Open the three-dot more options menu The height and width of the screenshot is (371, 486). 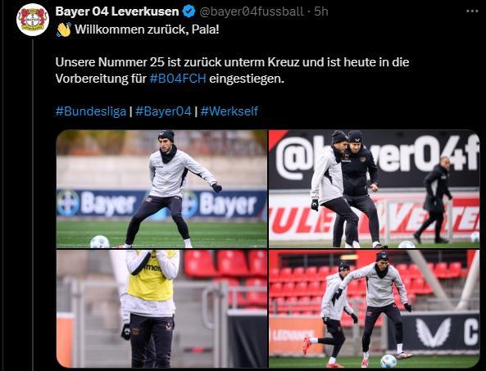(x=472, y=11)
